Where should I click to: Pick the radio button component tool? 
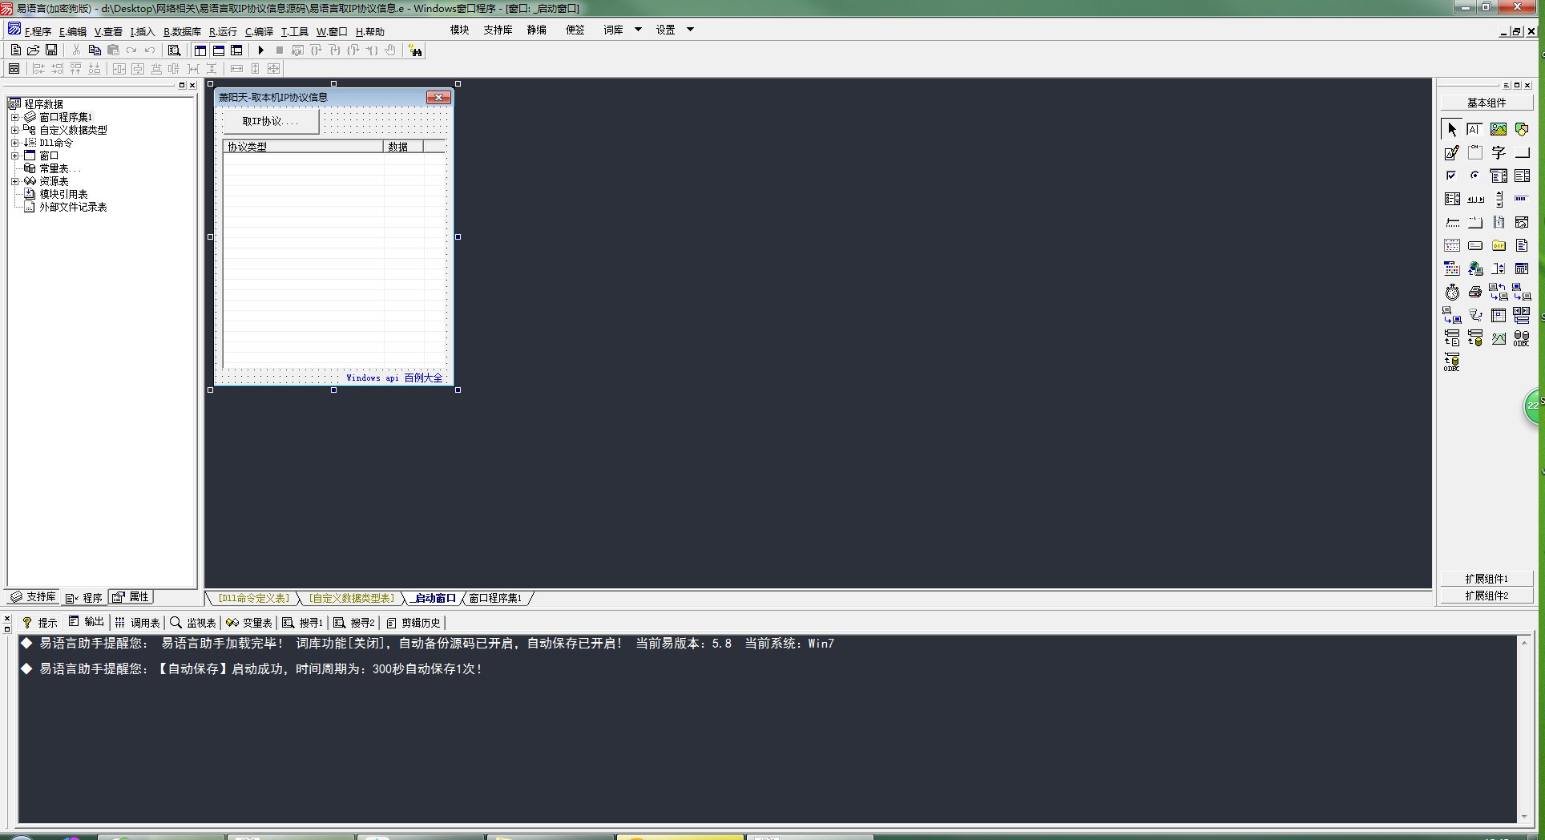(1474, 176)
